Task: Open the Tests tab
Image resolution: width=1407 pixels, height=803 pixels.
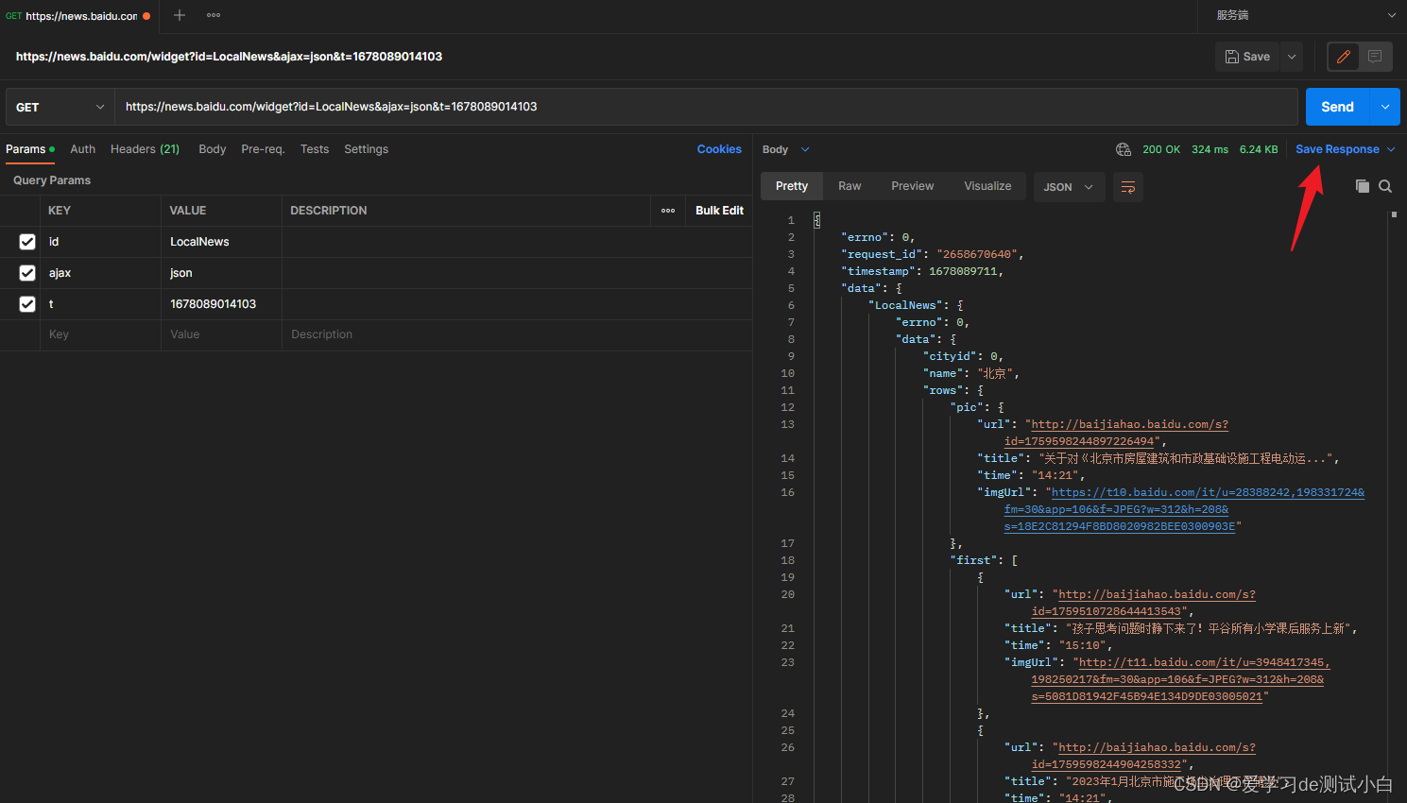Action: [315, 149]
